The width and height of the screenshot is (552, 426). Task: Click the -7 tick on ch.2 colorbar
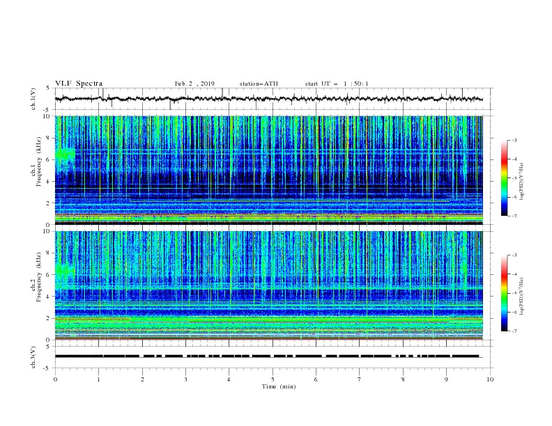tap(514, 331)
